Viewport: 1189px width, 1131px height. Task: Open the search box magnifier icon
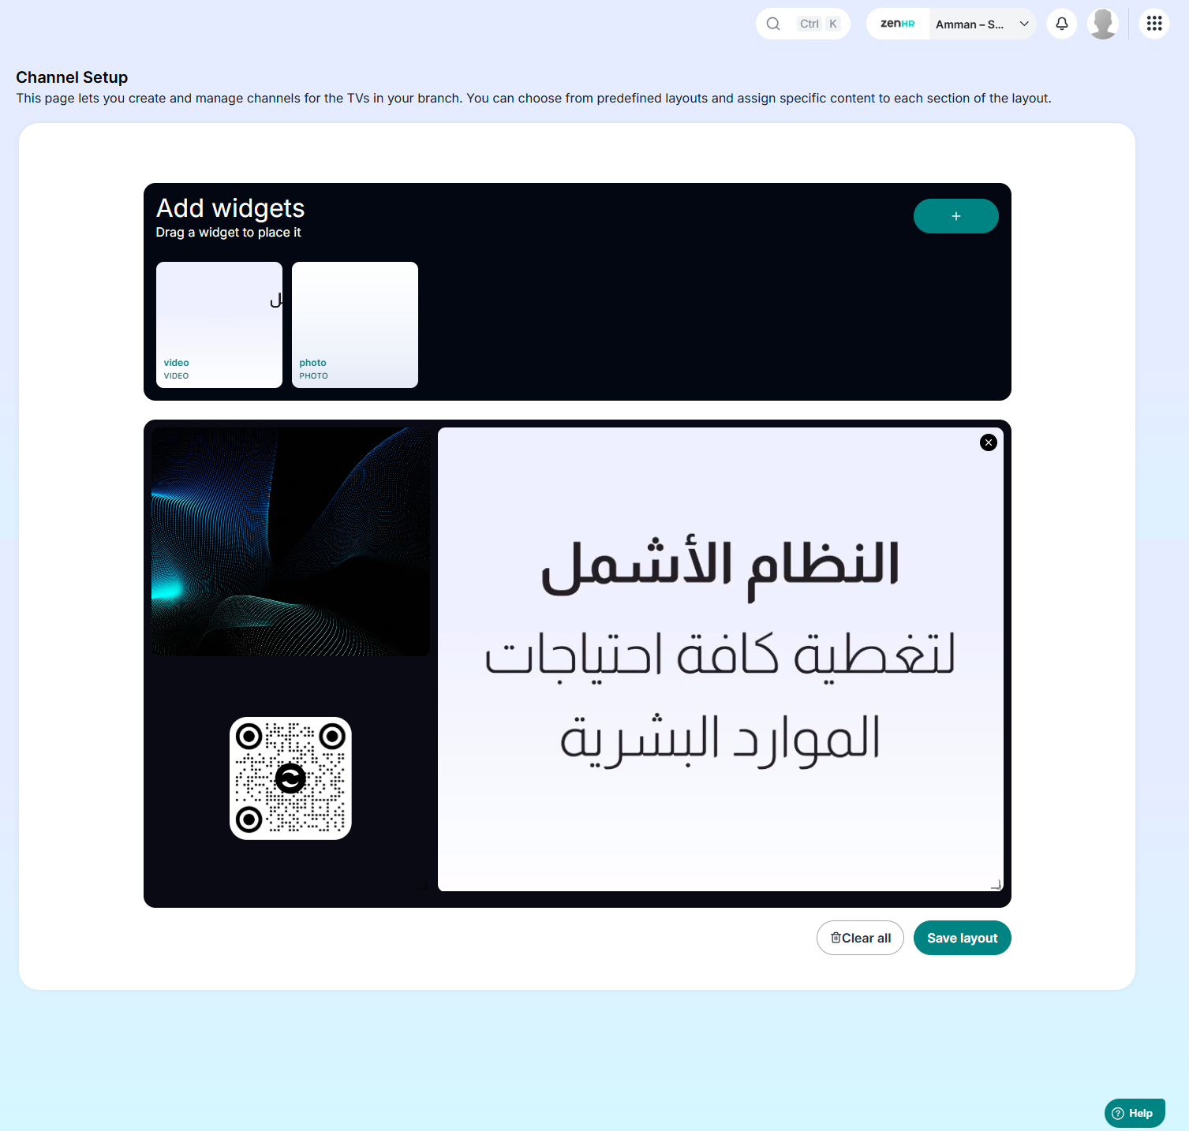tap(773, 24)
